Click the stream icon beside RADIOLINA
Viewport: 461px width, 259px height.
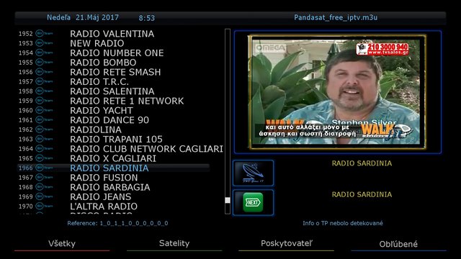click(x=44, y=129)
